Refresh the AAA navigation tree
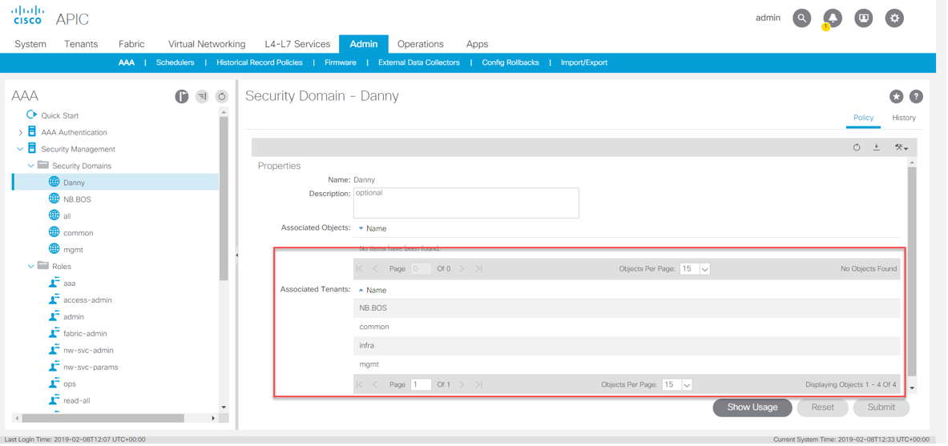948x446 pixels. click(222, 96)
